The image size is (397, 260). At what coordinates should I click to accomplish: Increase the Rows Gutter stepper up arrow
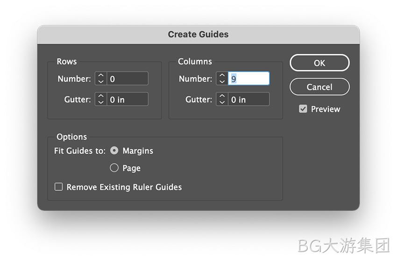coord(101,96)
